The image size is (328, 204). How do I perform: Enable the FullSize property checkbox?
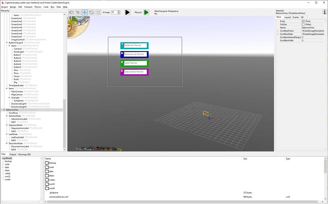point(303,24)
